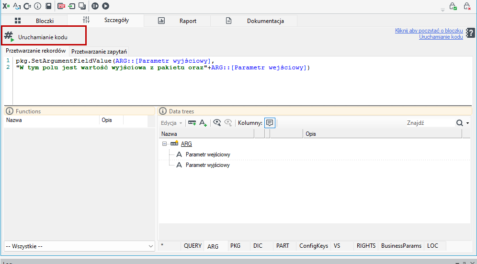Screen dimensions: 477x264
Task: Switch to the QUERY data tree tab
Action: click(x=193, y=246)
